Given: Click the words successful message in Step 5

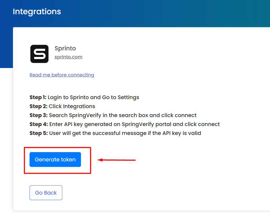Looking at the screenshot, I should (115, 133).
